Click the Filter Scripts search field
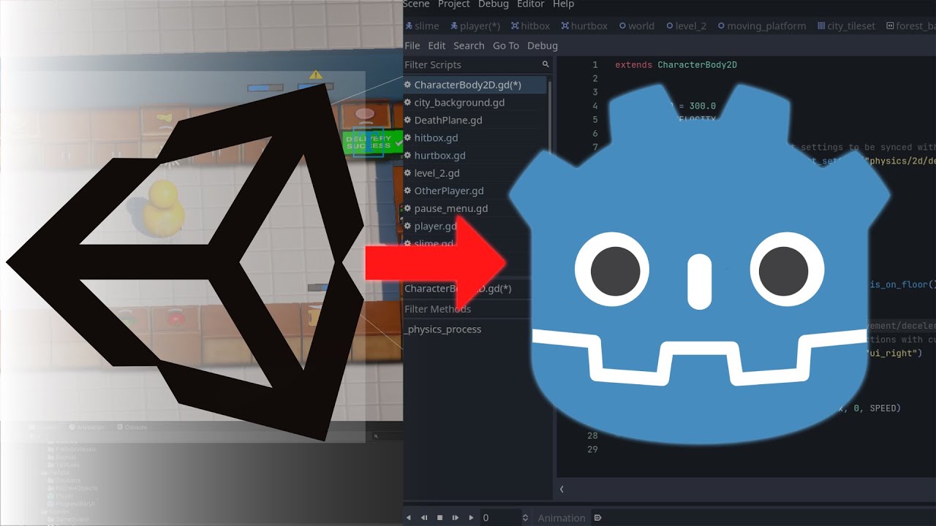936x526 pixels. pos(477,65)
